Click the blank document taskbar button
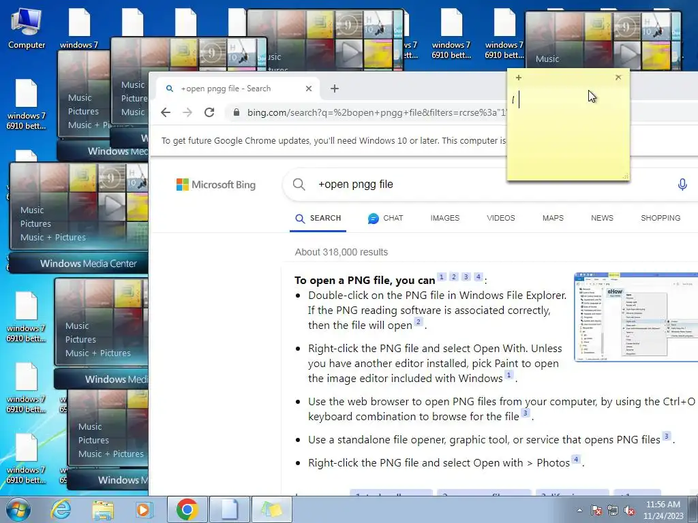Image resolution: width=698 pixels, height=523 pixels. click(x=230, y=509)
